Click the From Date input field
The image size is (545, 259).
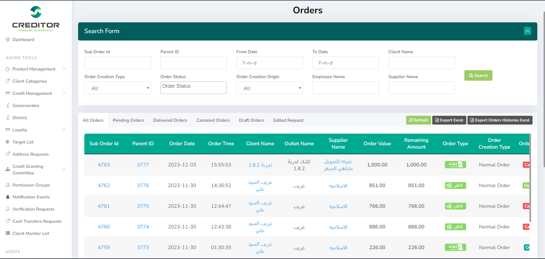[270, 63]
